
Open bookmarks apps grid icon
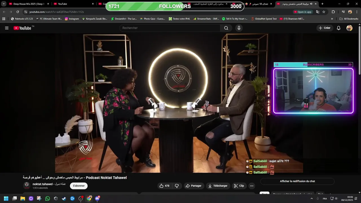4,19
